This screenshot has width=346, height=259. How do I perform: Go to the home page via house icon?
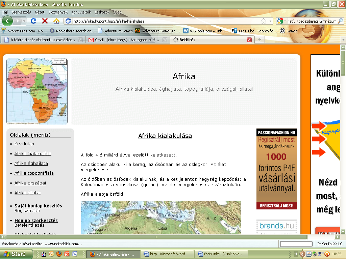56,21
